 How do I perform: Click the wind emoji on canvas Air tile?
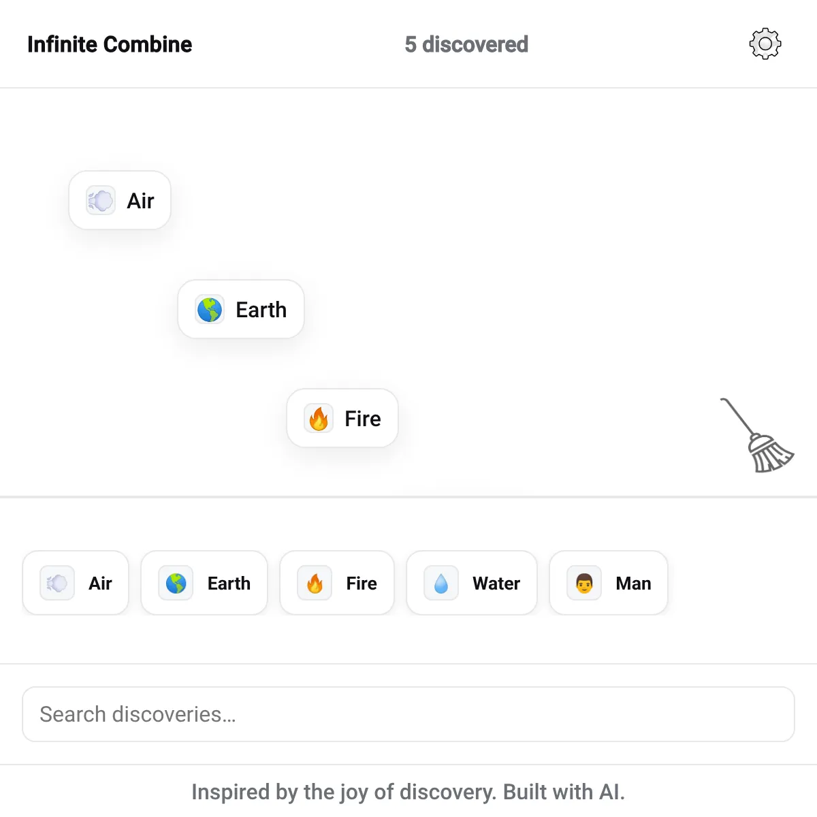pyautogui.click(x=101, y=201)
